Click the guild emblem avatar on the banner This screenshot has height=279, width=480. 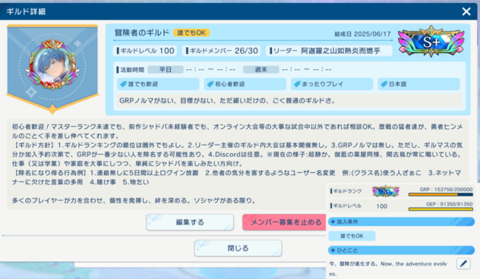click(52, 64)
